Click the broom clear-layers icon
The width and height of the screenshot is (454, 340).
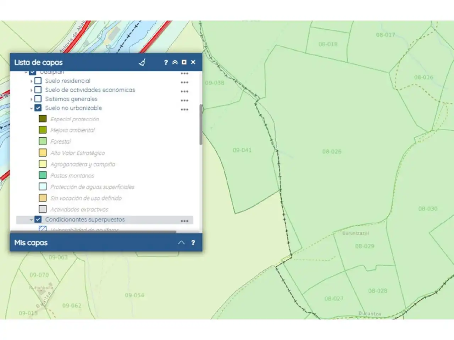click(x=142, y=62)
